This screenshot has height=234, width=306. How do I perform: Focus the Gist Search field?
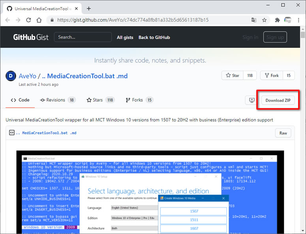[x=83, y=37]
